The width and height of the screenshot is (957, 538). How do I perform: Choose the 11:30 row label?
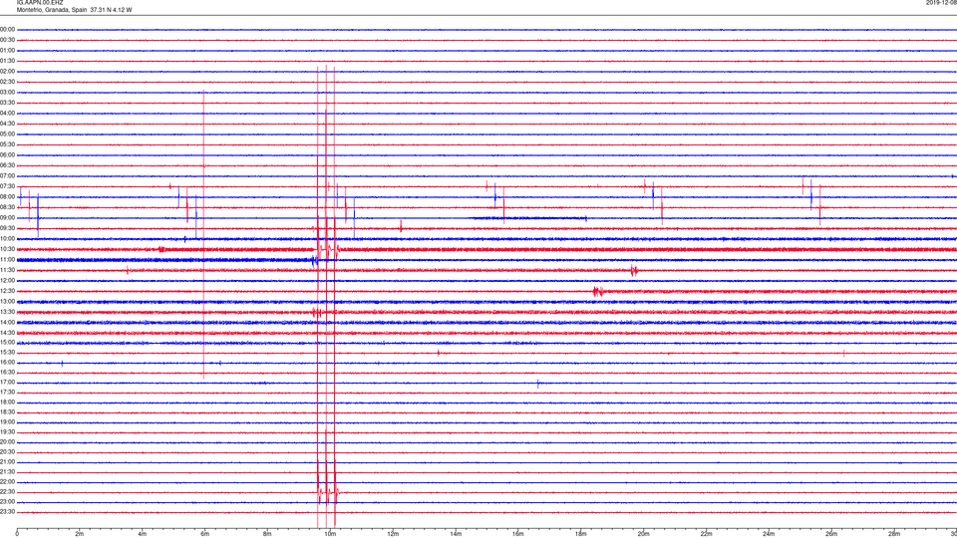tap(7, 270)
